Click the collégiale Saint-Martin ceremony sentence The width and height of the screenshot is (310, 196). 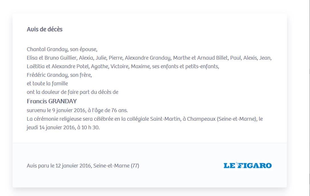(x=145, y=119)
